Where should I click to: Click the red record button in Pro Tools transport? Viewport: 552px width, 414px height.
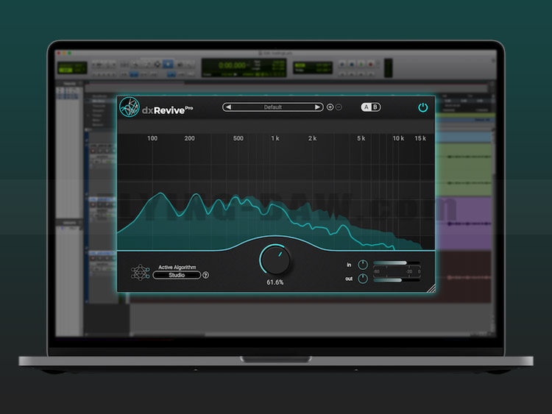coord(370,65)
